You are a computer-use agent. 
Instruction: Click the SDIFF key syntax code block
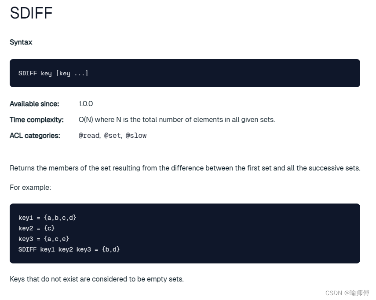pyautogui.click(x=185, y=73)
